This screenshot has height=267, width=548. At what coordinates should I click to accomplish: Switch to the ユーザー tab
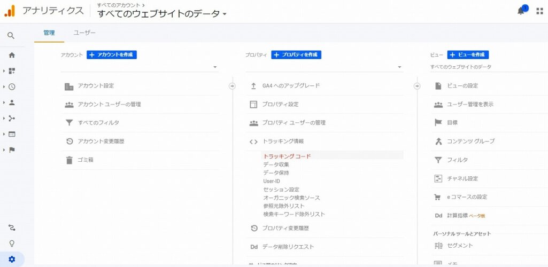[x=84, y=33]
